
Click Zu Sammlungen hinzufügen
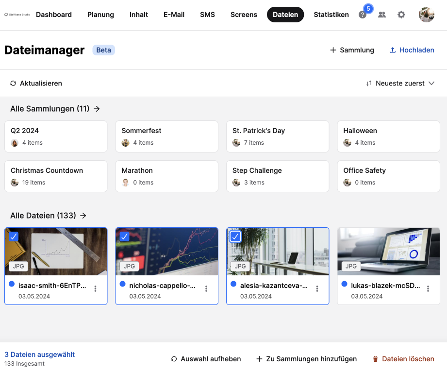(306, 359)
